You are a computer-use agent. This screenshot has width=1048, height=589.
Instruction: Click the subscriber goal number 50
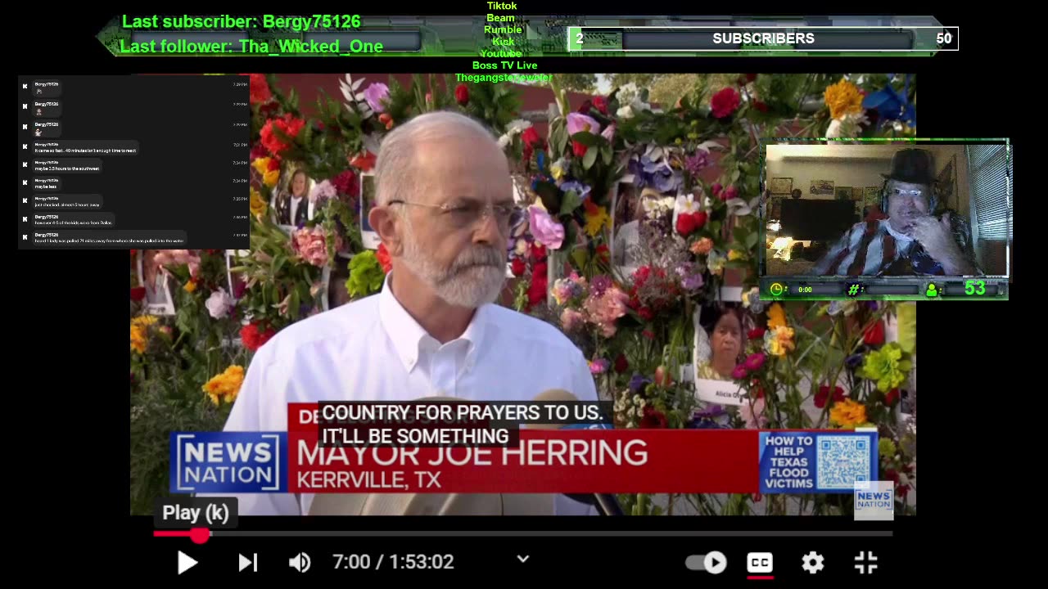(944, 38)
